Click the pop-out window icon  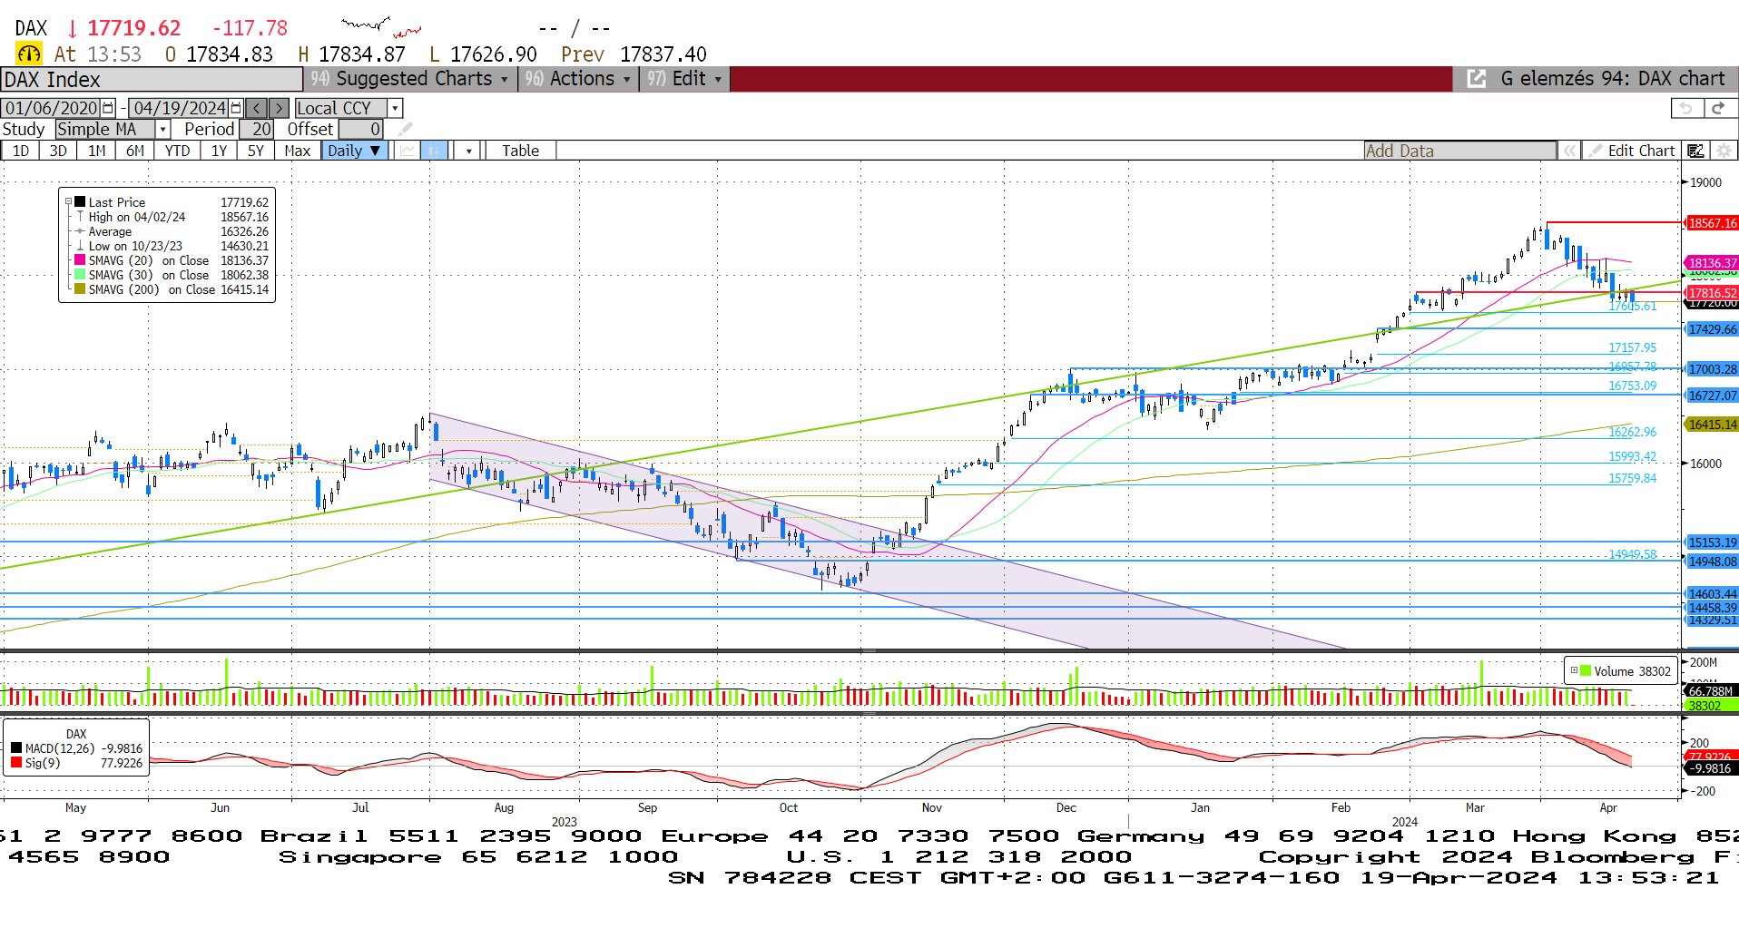(1477, 79)
